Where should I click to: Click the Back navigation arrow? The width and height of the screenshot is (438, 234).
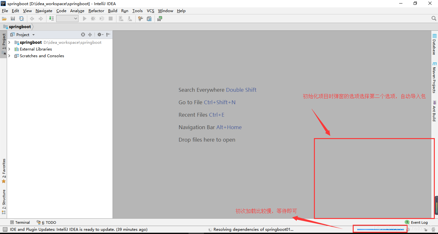point(32,19)
